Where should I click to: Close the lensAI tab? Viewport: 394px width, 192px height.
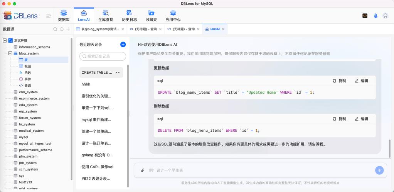click(223, 29)
